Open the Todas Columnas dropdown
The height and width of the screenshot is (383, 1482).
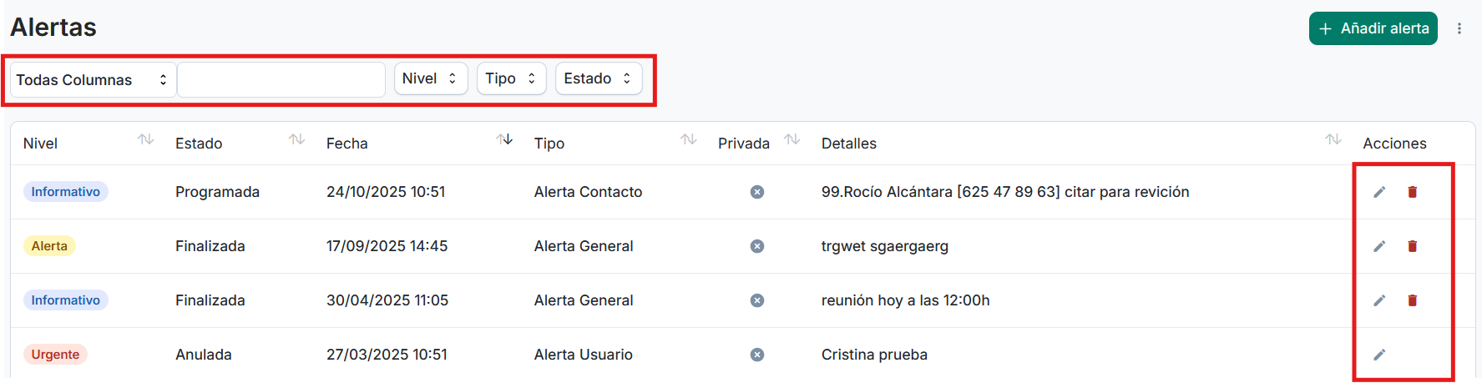pyautogui.click(x=92, y=80)
